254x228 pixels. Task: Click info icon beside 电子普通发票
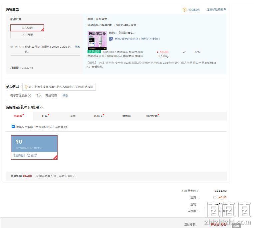30,96
